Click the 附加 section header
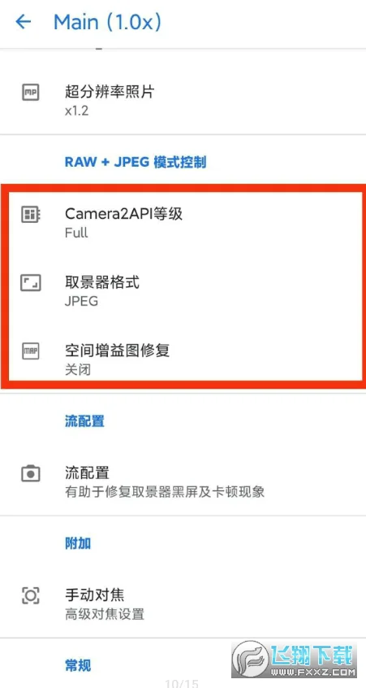366x688 pixels. (78, 543)
